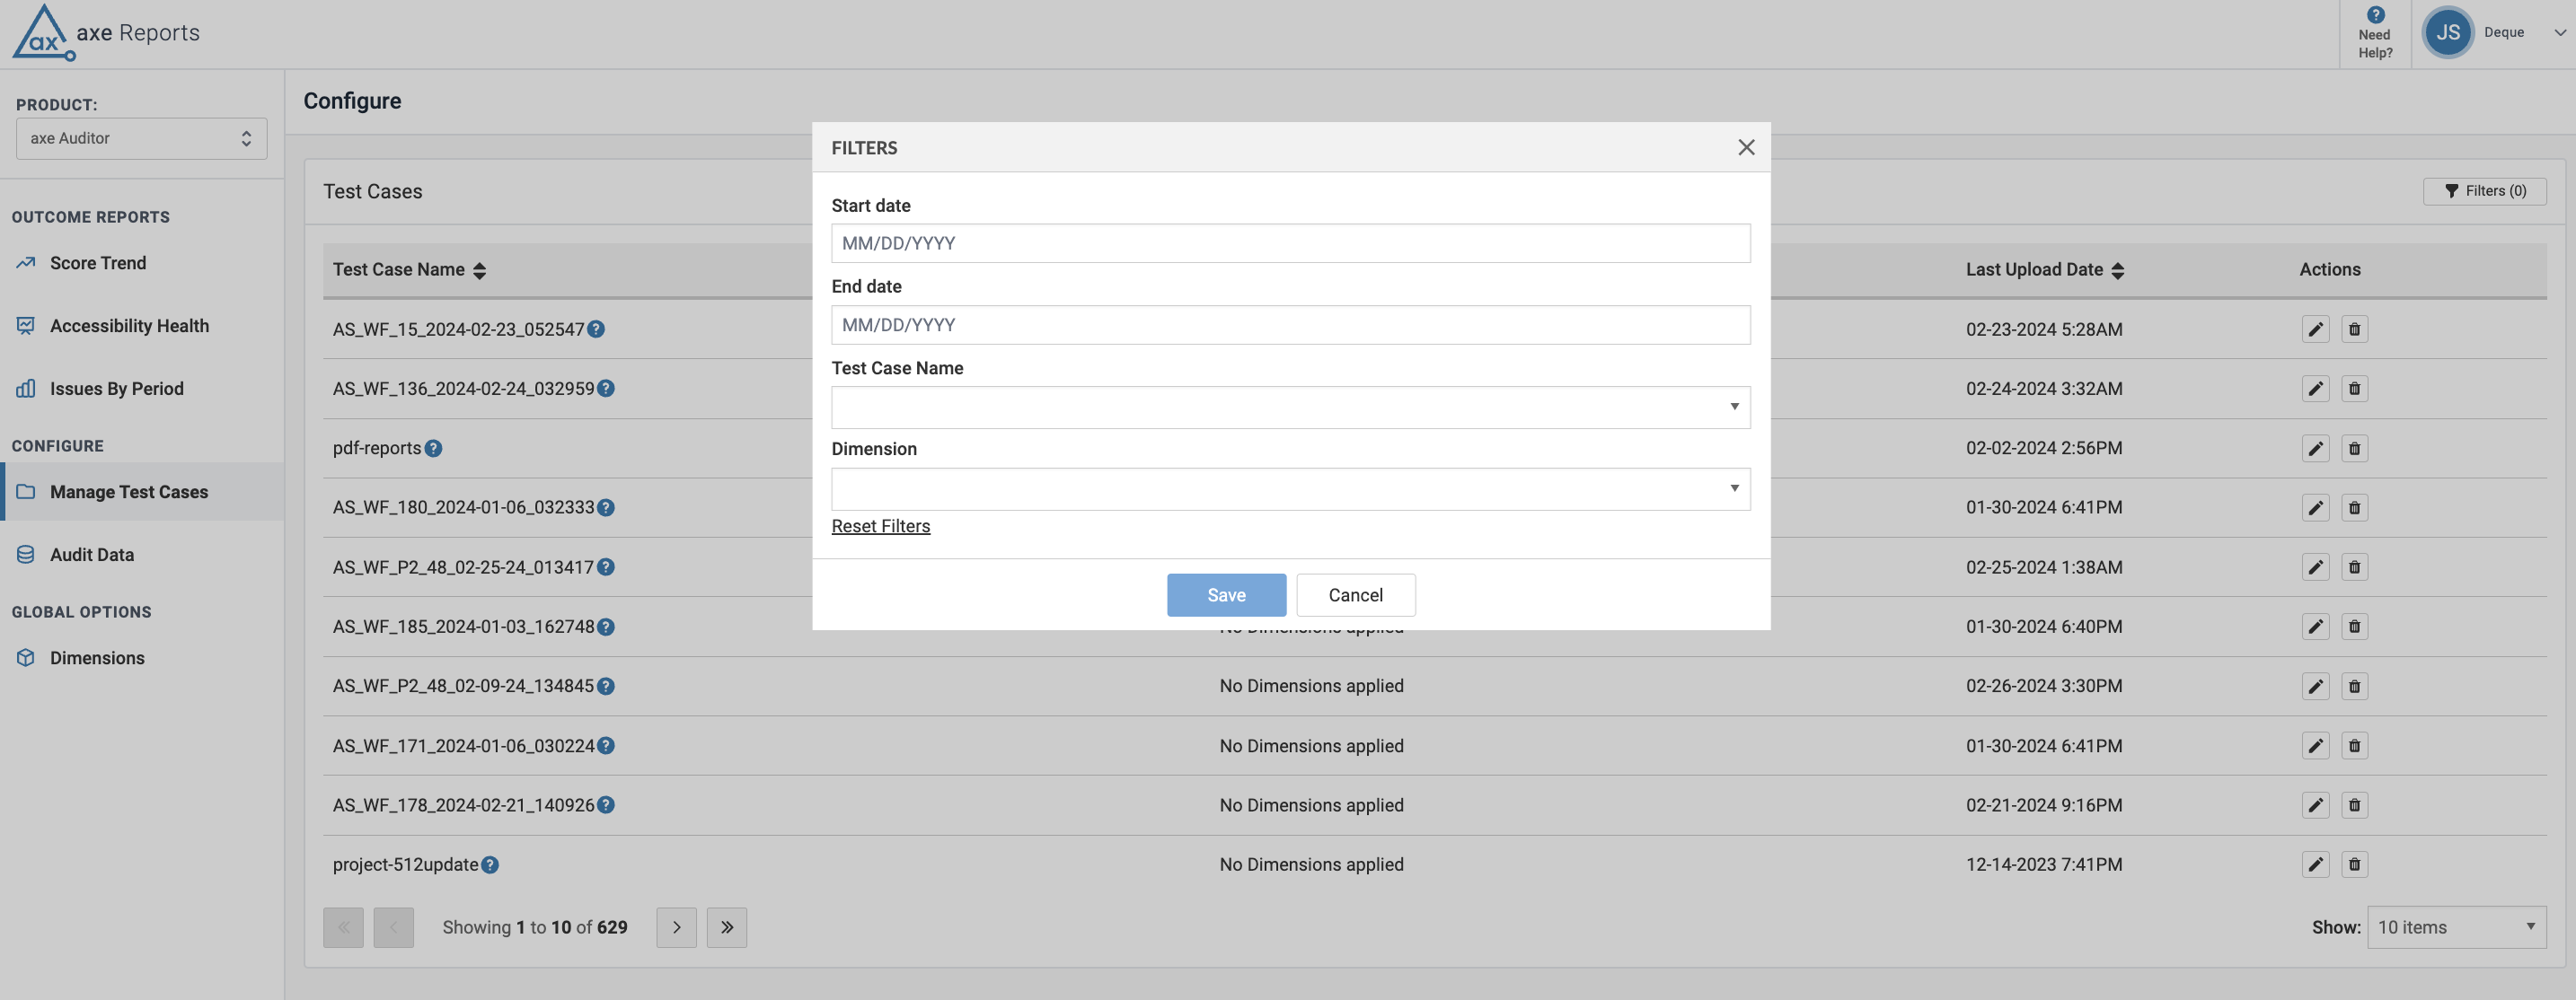Image resolution: width=2576 pixels, height=1000 pixels.
Task: Click the Reset Filters link
Action: pos(880,525)
